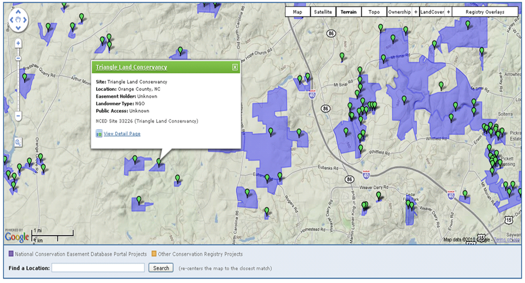Click the green marker pin near the info popup tail
This screenshot has width=525, height=283.
(x=159, y=162)
